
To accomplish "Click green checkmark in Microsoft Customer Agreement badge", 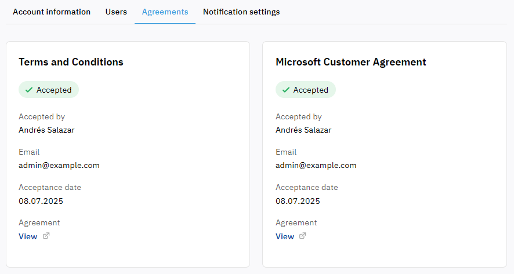I will click(x=286, y=90).
